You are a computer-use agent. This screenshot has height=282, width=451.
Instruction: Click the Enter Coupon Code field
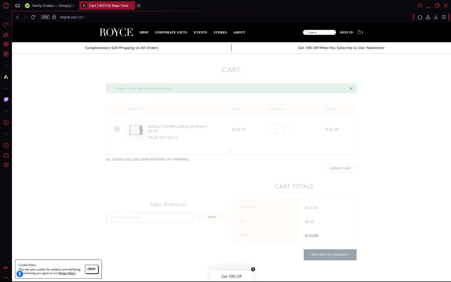click(x=149, y=217)
